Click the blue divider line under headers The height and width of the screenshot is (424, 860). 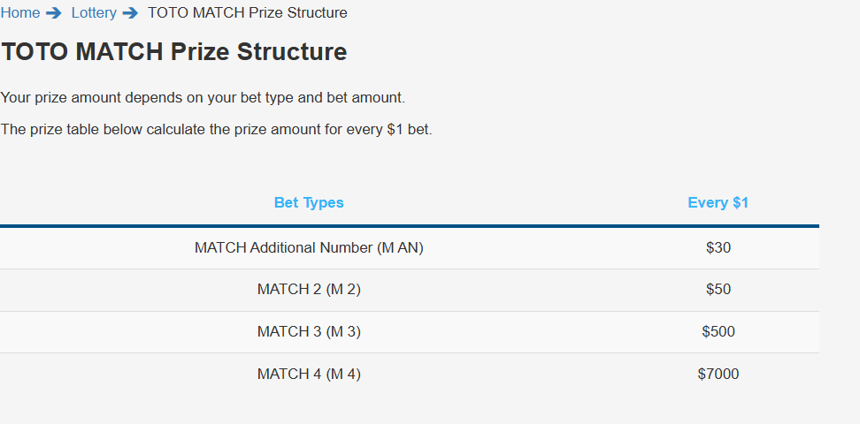[x=409, y=226]
